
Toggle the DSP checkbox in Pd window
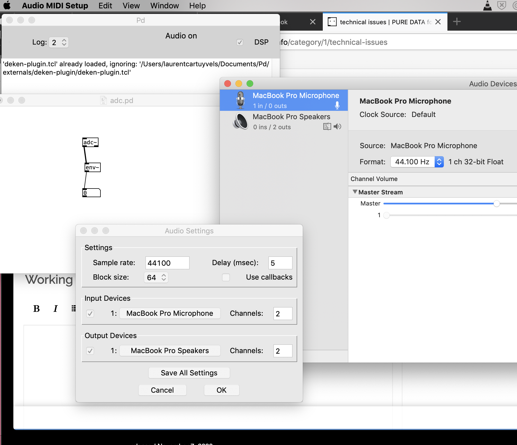(240, 42)
